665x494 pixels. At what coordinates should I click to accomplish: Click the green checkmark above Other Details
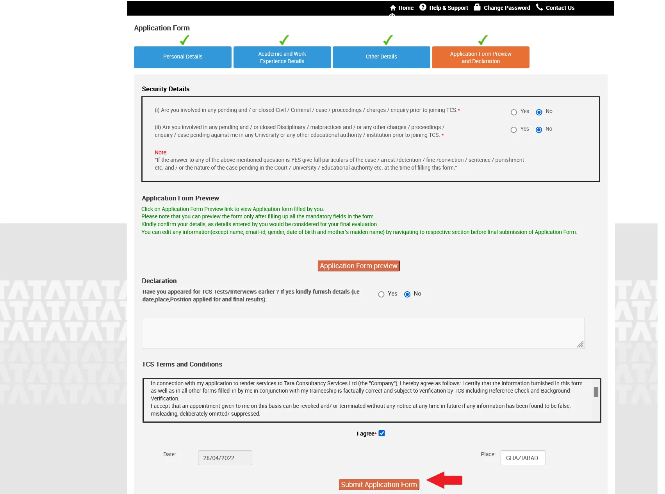pos(388,40)
